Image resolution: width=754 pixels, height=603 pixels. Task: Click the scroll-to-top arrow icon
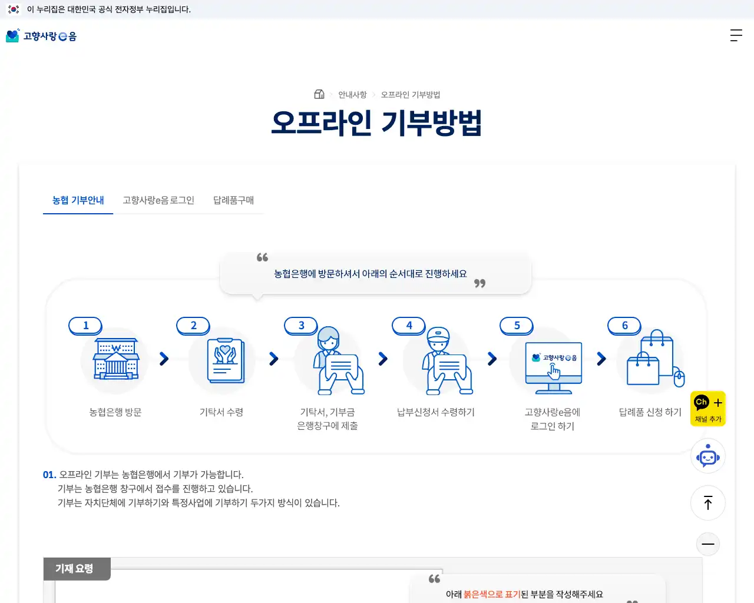pyautogui.click(x=708, y=503)
